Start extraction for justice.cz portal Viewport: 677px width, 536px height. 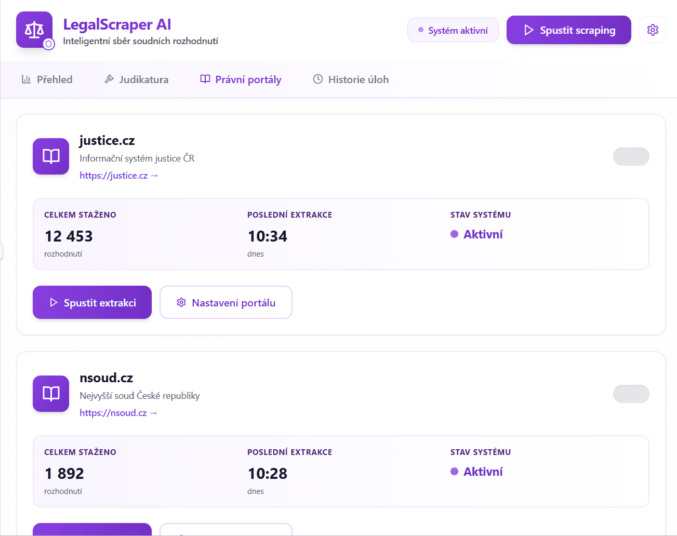point(92,302)
